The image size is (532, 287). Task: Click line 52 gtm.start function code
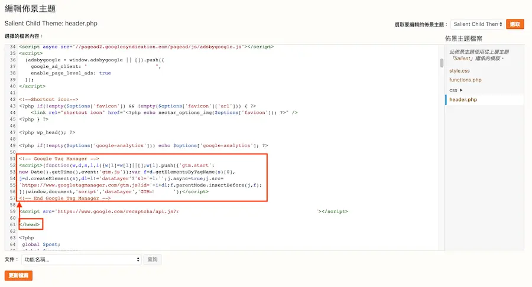(x=116, y=165)
